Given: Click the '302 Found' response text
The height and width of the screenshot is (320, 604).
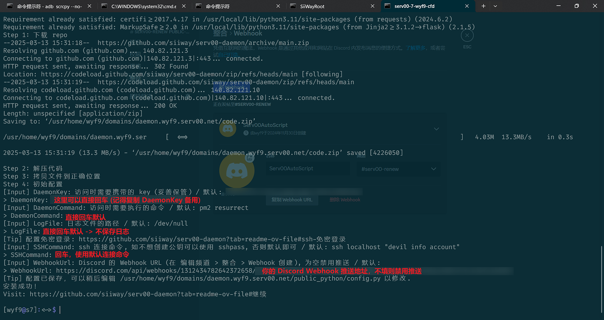Looking at the screenshot, I should point(171,66).
